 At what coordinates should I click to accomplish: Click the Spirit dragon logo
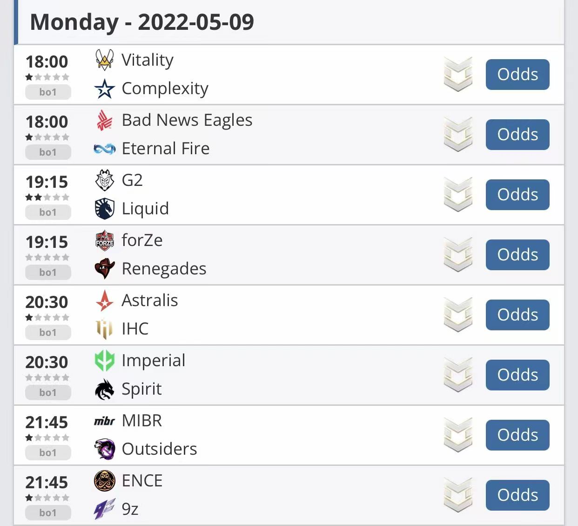[x=104, y=389]
